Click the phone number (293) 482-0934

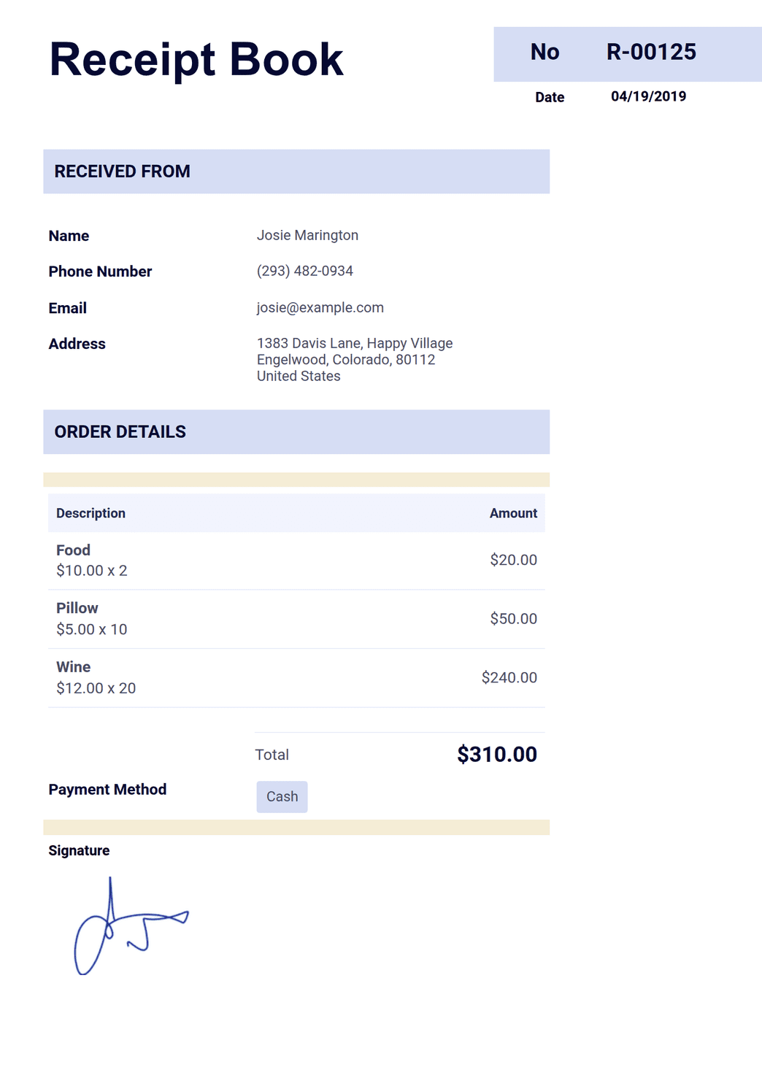click(x=304, y=271)
